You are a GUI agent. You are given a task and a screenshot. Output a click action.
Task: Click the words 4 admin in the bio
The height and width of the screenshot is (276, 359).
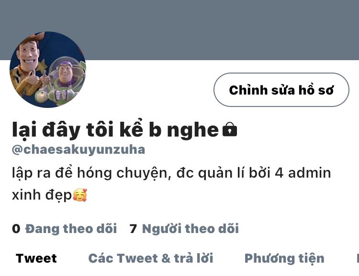(303, 173)
